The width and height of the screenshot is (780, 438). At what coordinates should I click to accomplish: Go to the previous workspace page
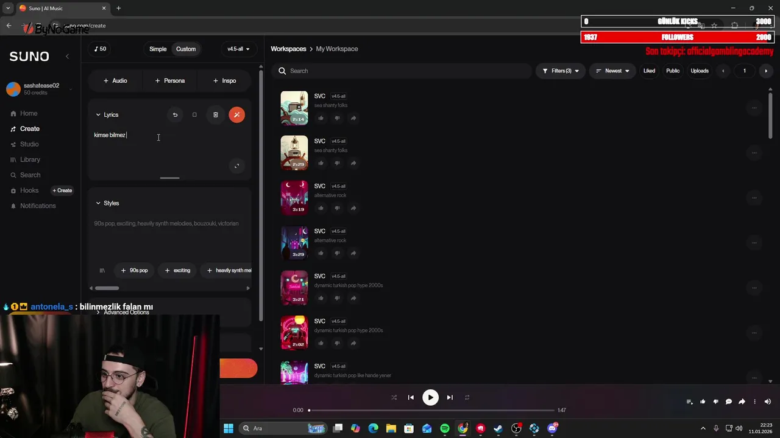point(723,71)
